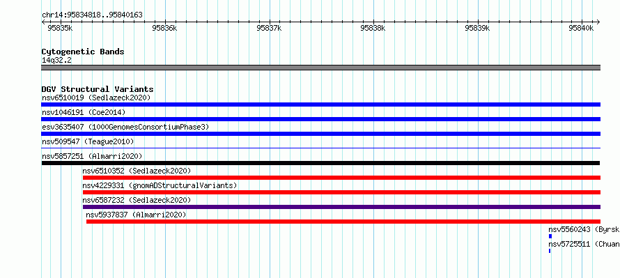Image resolution: width=620 pixels, height=278 pixels.
Task: Select the small blue mark under nsv5560243
Action: point(550,236)
